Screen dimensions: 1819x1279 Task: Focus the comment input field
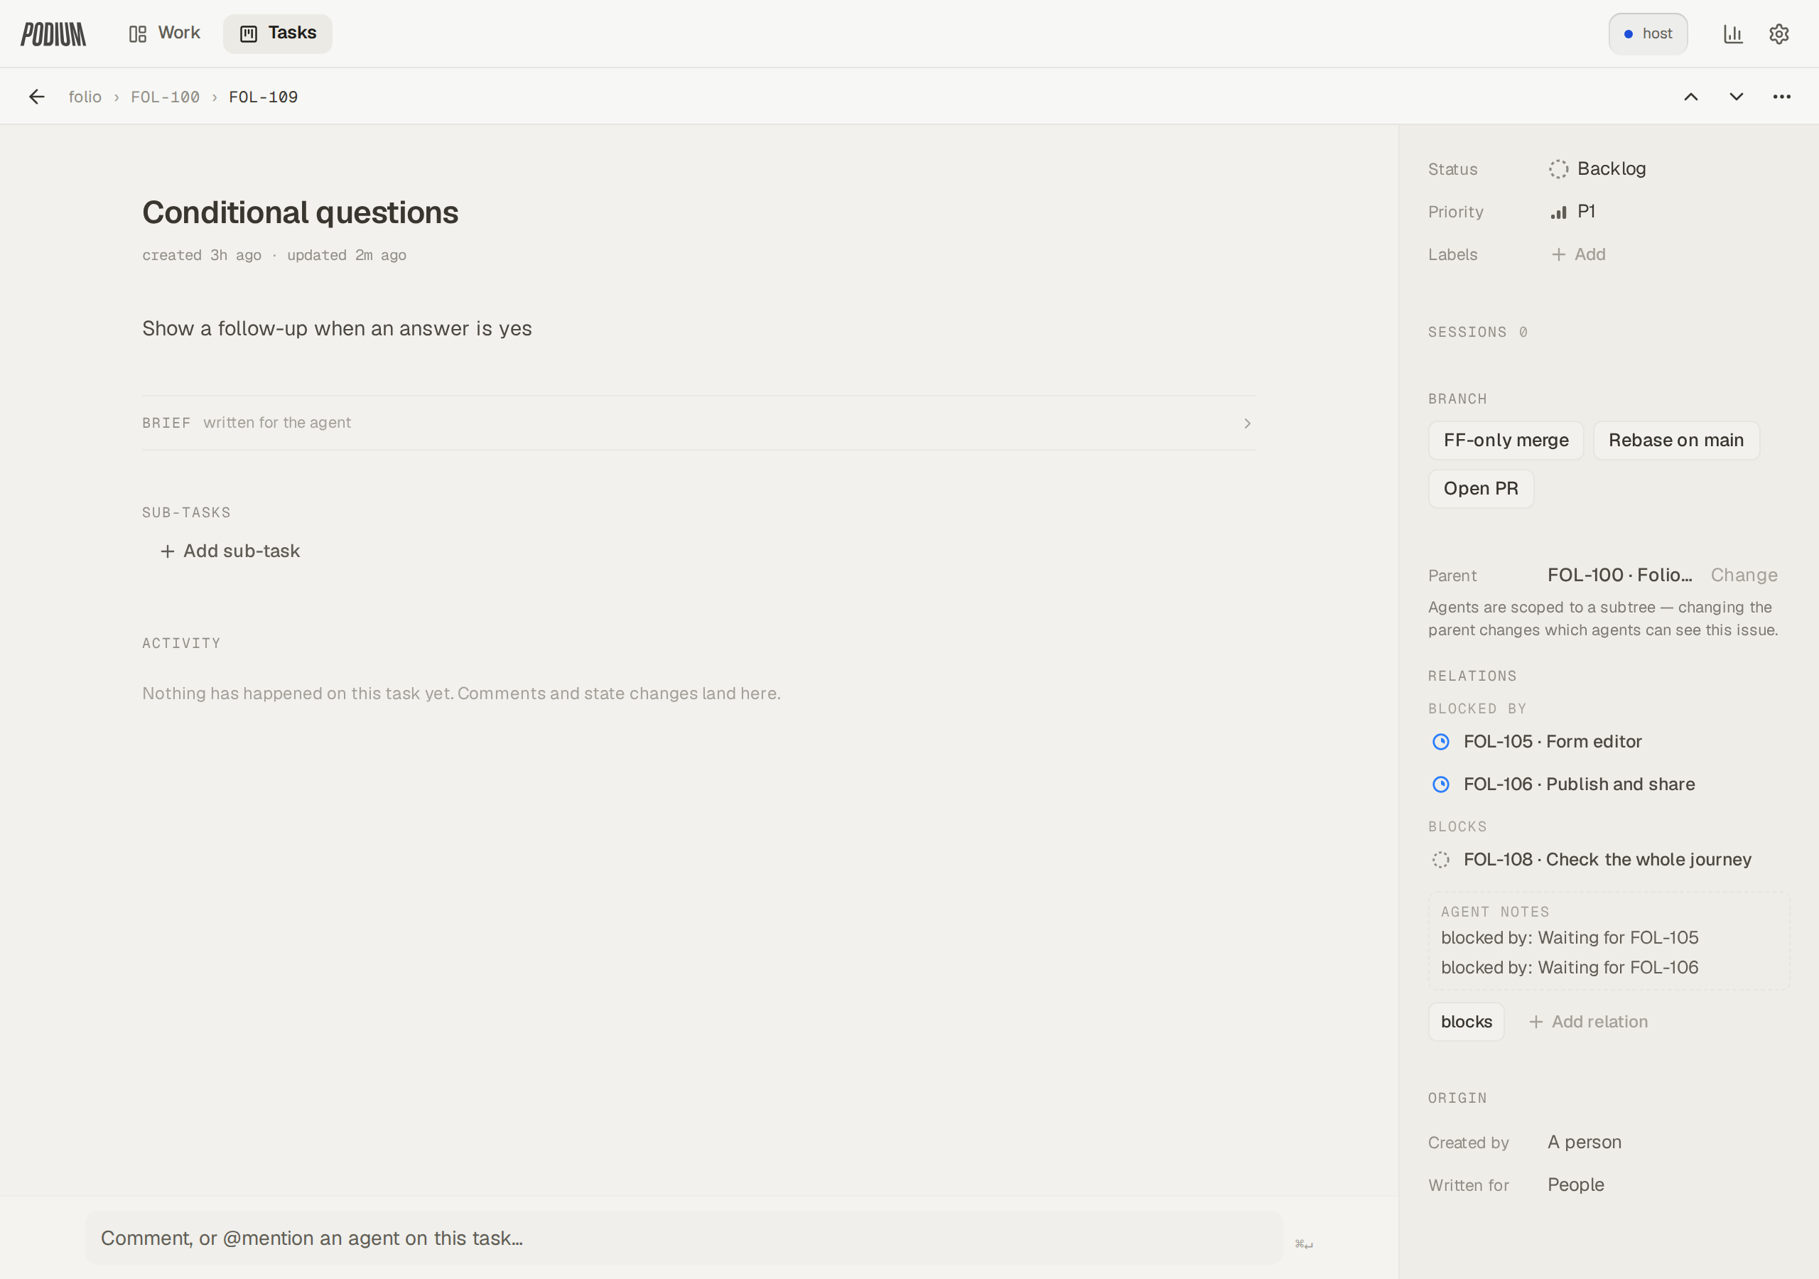[684, 1238]
